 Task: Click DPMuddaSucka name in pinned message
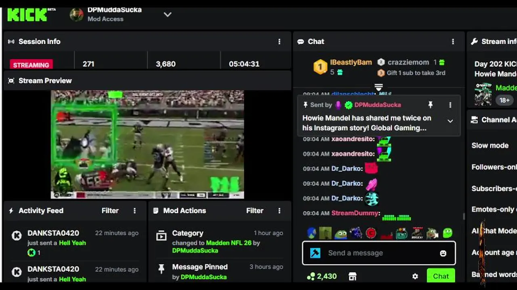pos(378,105)
